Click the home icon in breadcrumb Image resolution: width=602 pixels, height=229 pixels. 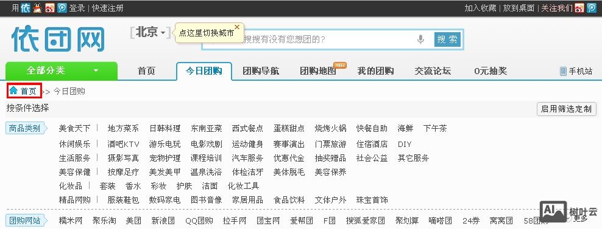14,91
